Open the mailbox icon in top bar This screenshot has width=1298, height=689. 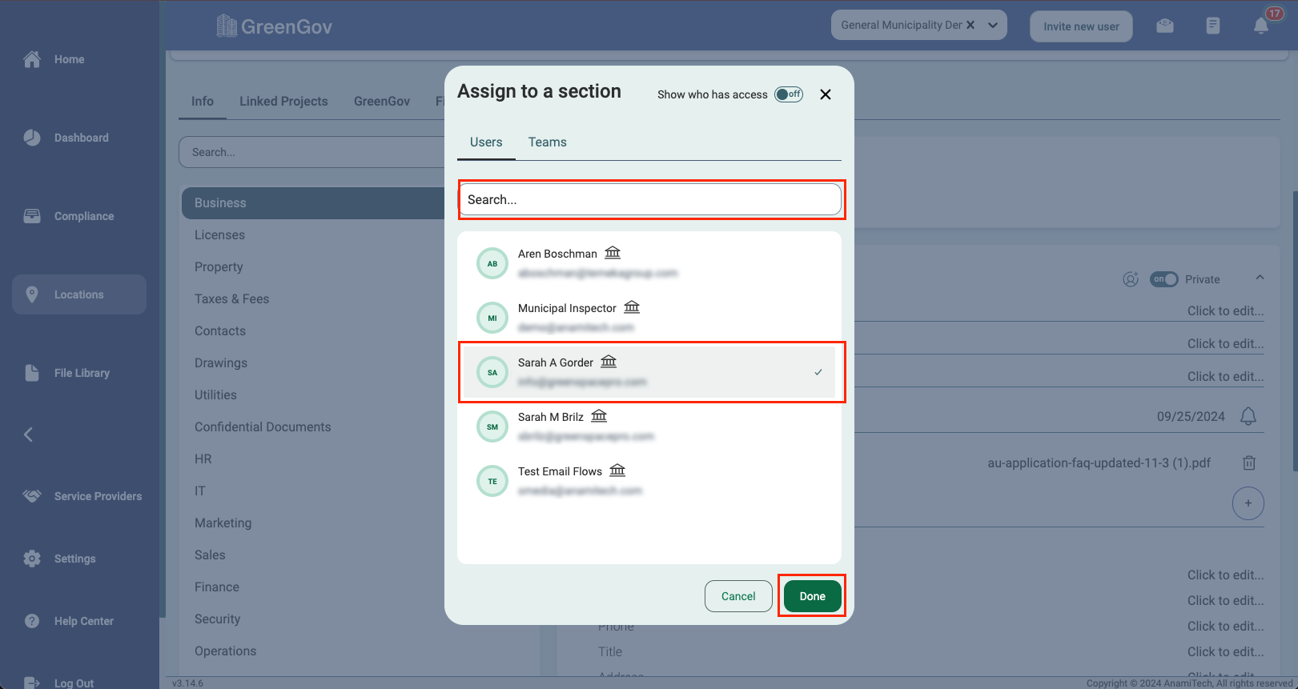pyautogui.click(x=1165, y=26)
